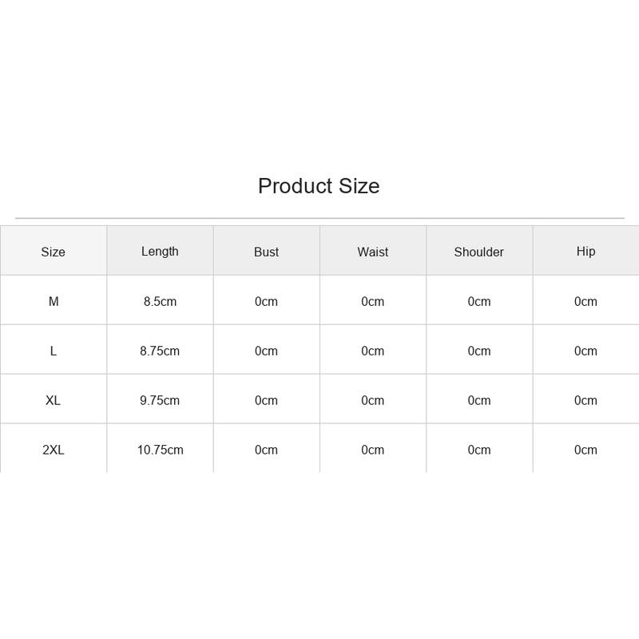Click the Hip value for size M
The image size is (639, 639).
pos(585,302)
